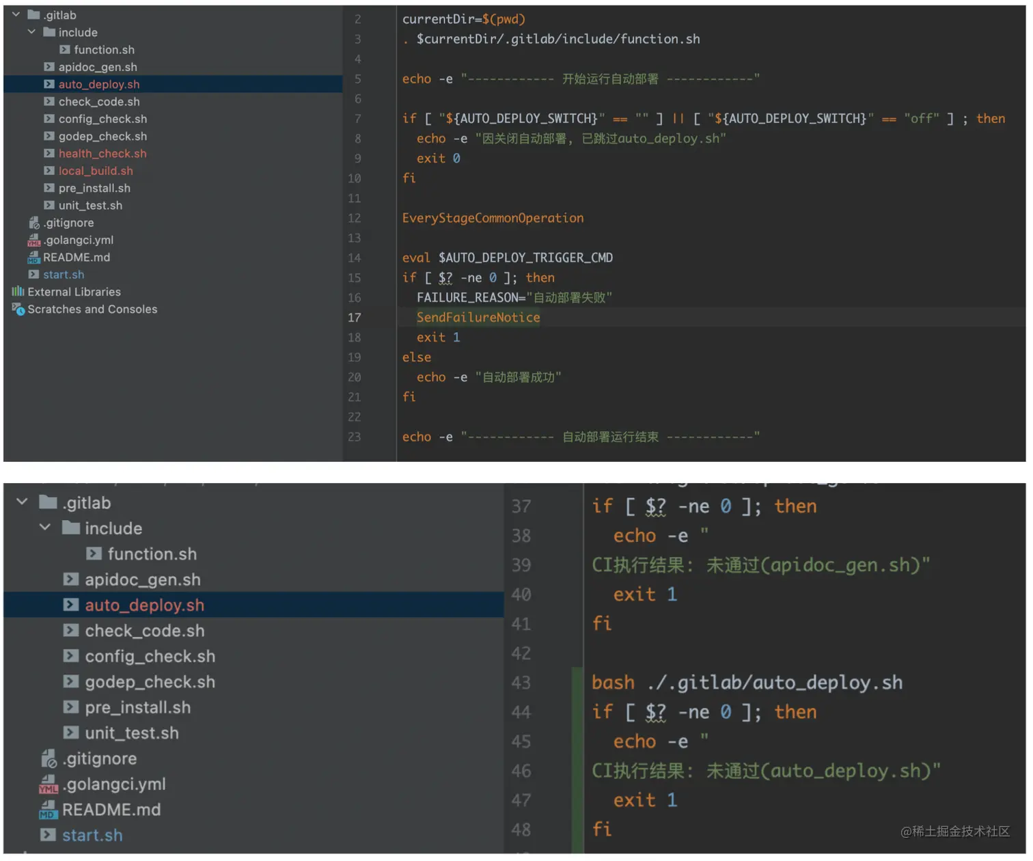Open README.md in the upper project tree

coord(77,257)
